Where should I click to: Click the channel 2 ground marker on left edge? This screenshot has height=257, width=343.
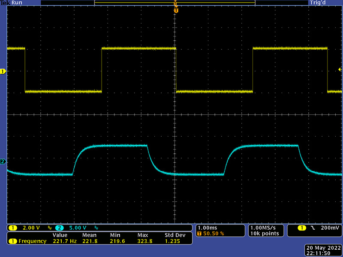click(3, 161)
